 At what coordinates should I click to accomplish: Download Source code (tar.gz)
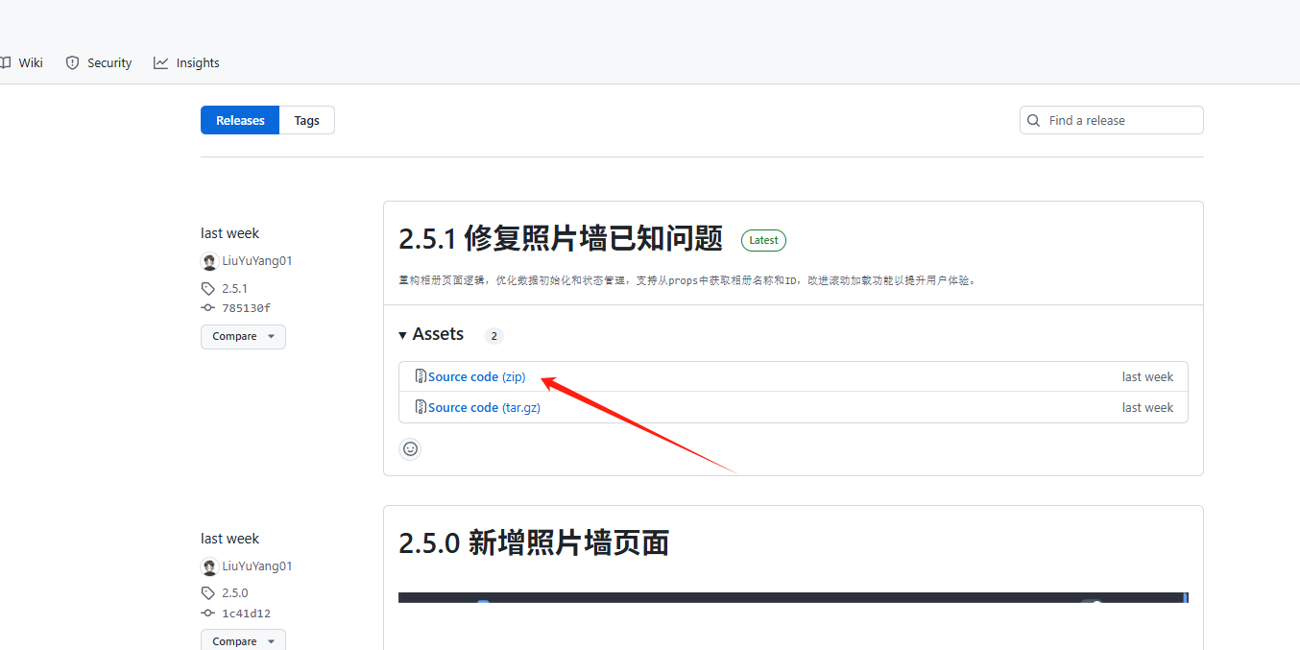click(484, 407)
